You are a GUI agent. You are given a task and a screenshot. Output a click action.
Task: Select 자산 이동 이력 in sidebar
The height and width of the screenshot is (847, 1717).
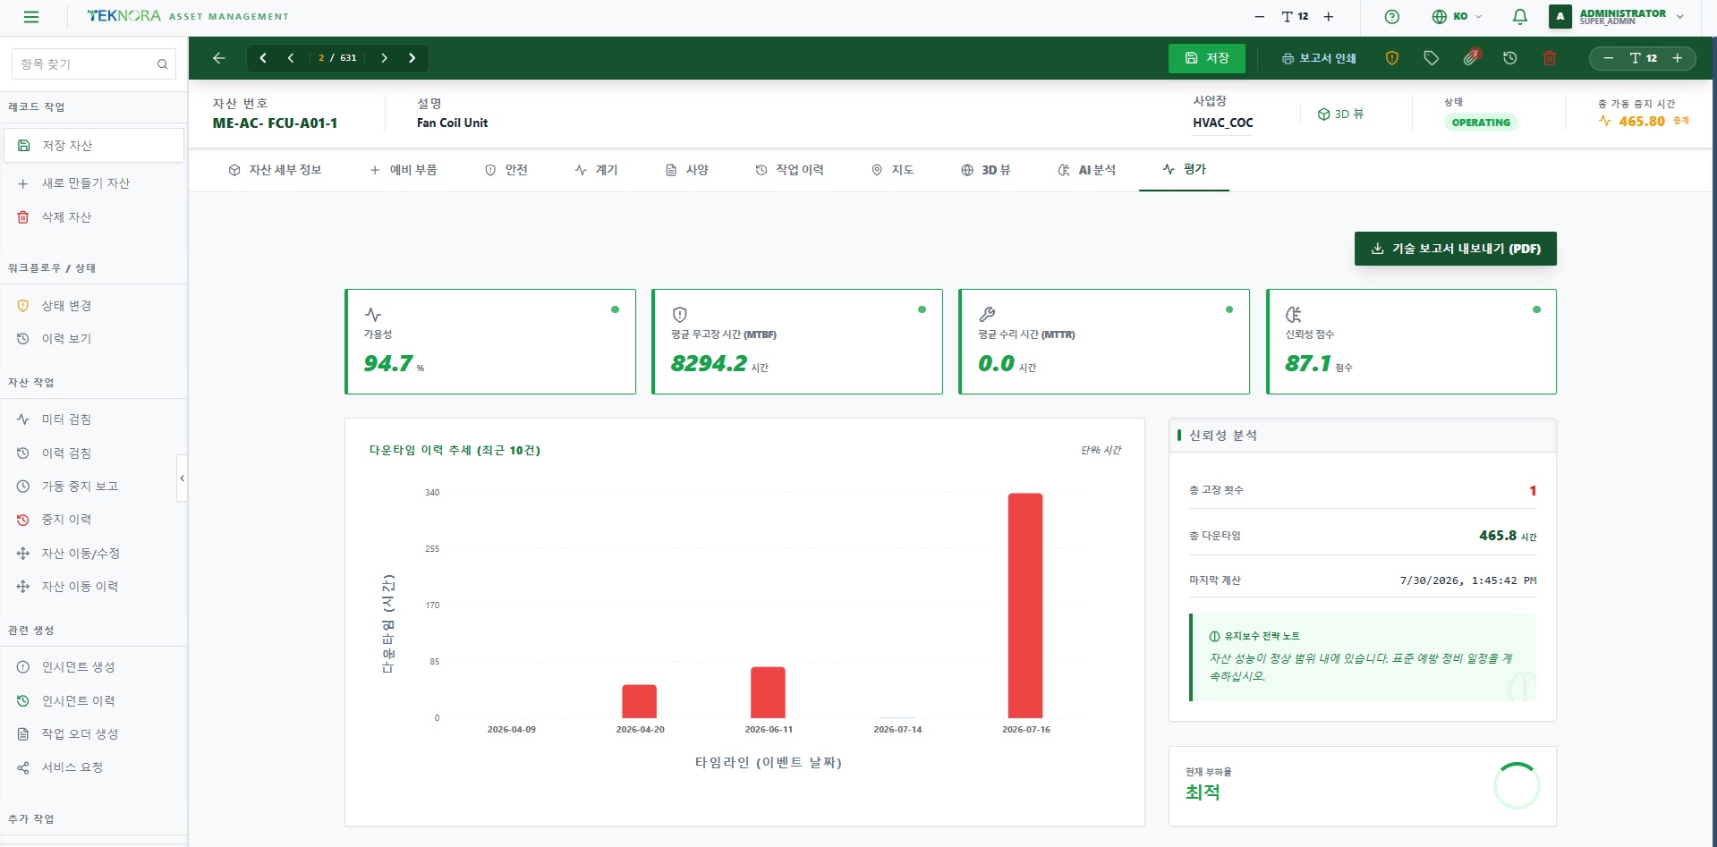pyautogui.click(x=94, y=587)
